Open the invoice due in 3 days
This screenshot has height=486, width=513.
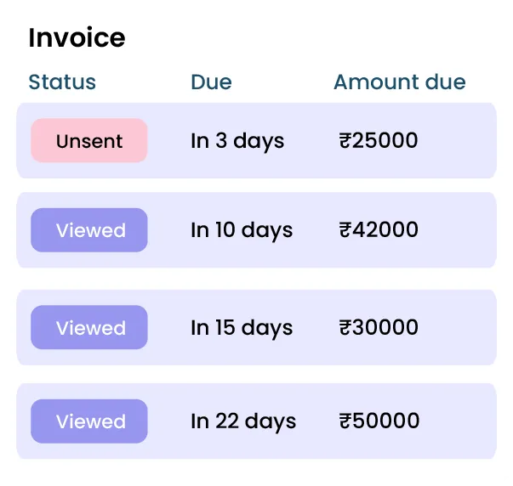pos(237,141)
